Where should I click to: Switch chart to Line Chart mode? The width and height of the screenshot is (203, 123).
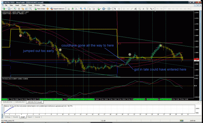point(77,9)
